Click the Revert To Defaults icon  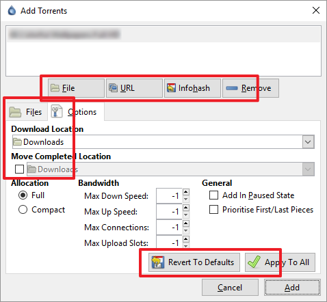coord(157,262)
